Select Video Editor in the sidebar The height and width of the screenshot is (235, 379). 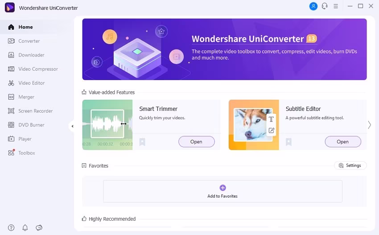click(32, 83)
